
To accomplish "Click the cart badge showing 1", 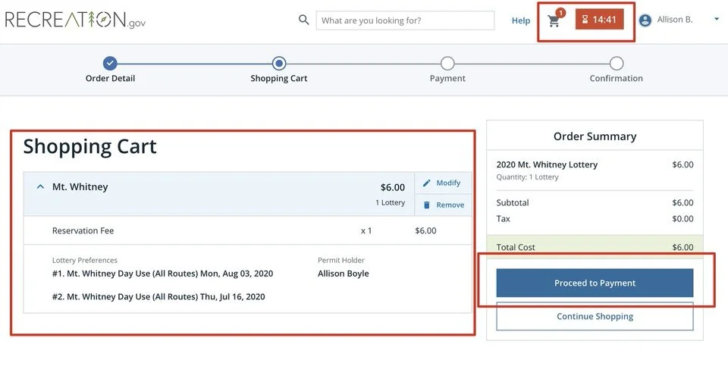I will pos(560,13).
